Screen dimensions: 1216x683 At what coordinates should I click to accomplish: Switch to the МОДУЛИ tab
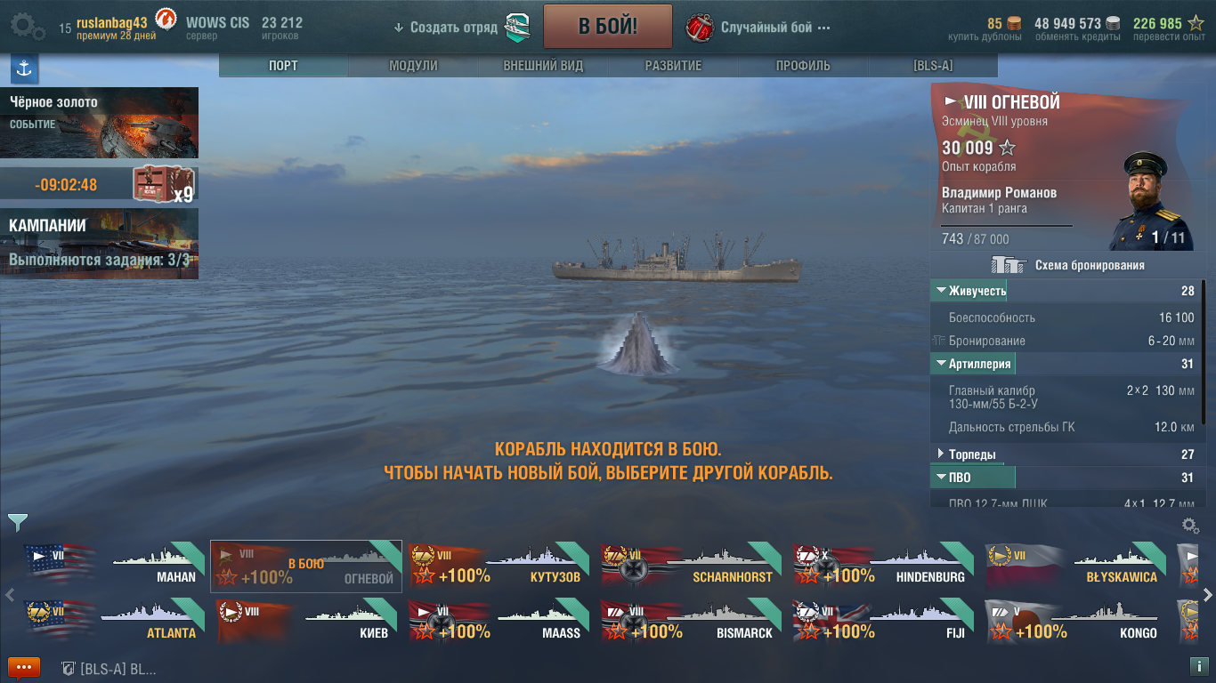[413, 66]
